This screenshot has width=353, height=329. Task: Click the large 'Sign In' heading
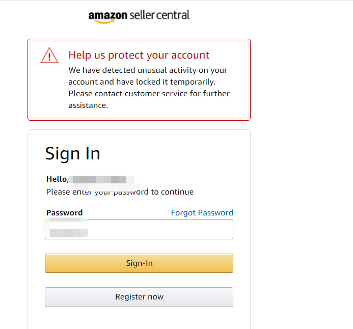pyautogui.click(x=72, y=154)
